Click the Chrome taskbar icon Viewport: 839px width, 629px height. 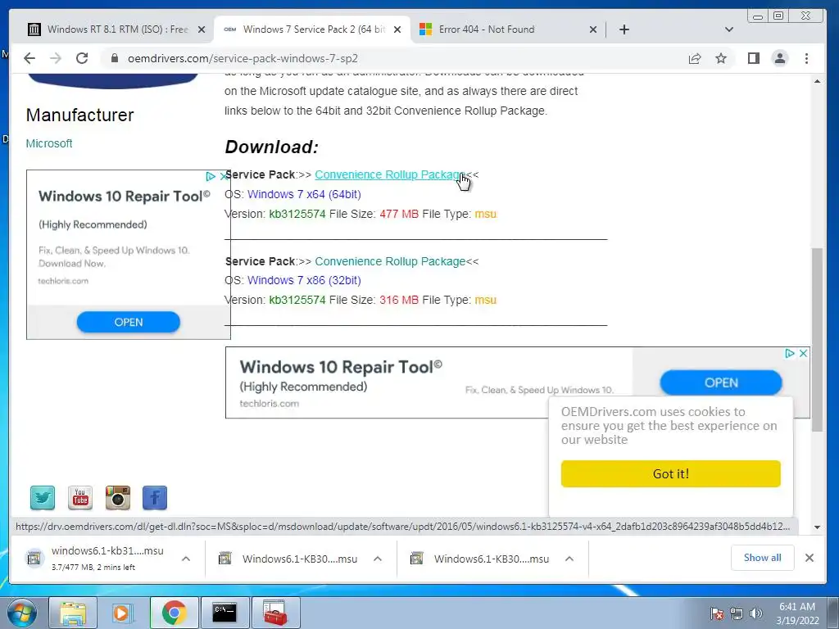coord(174,613)
